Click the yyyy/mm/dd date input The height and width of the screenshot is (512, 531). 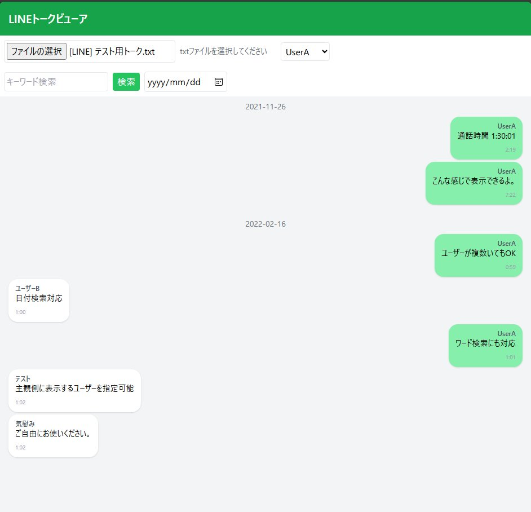[175, 82]
